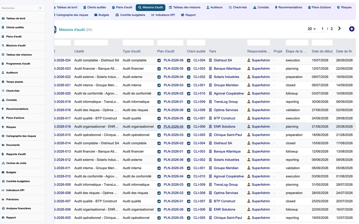Open the Indicateurs KPI top tab
This screenshot has width=359, height=224.
[163, 15]
